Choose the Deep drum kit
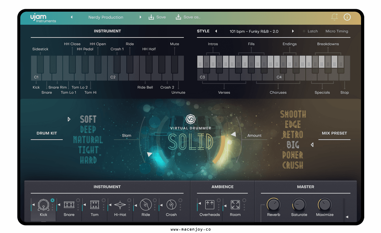This screenshot has height=233, width=381. pos(88,129)
